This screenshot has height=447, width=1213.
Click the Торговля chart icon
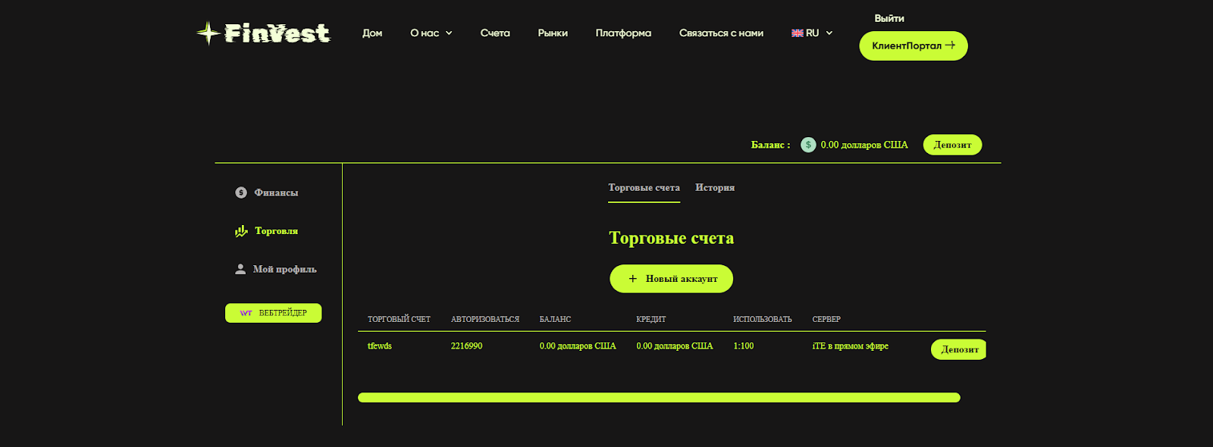coord(241,231)
